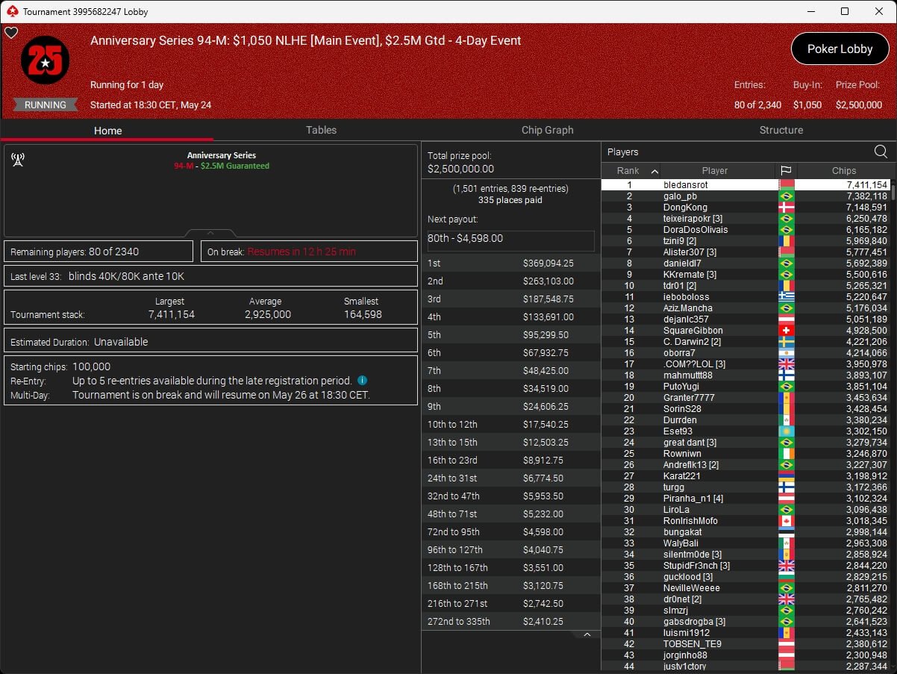Click the Last level 33 blinds box
The height and width of the screenshot is (674, 897).
210,276
